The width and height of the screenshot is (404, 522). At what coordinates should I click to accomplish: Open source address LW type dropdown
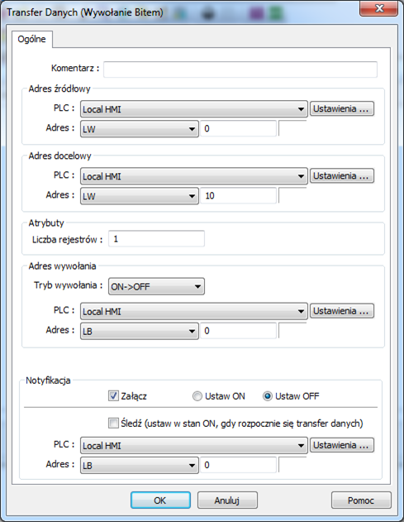pos(140,129)
